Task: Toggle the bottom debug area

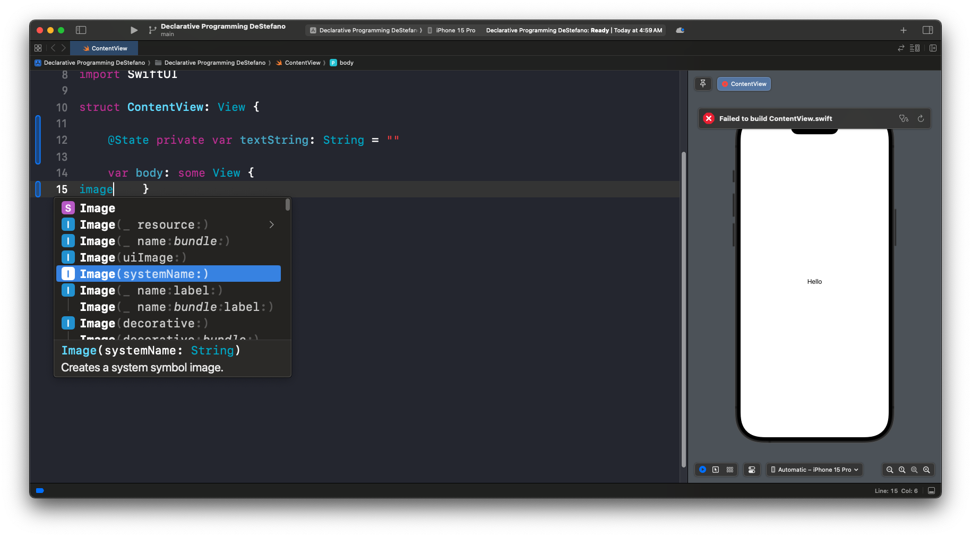Action: pos(932,491)
